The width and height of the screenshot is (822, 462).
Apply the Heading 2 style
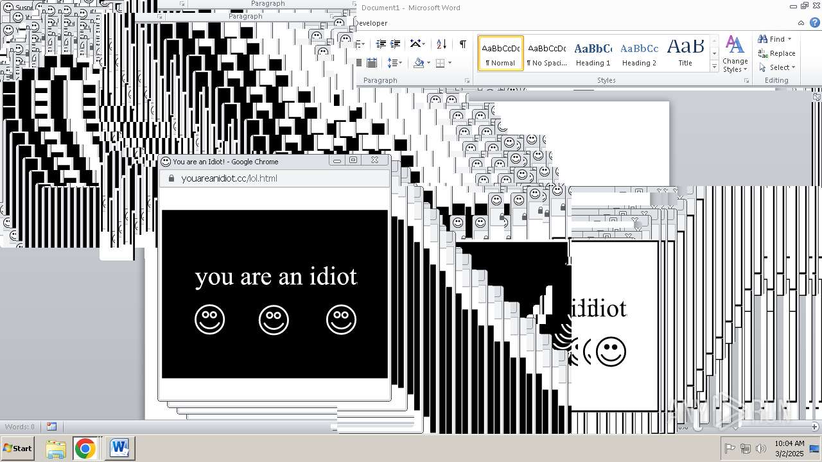click(639, 53)
